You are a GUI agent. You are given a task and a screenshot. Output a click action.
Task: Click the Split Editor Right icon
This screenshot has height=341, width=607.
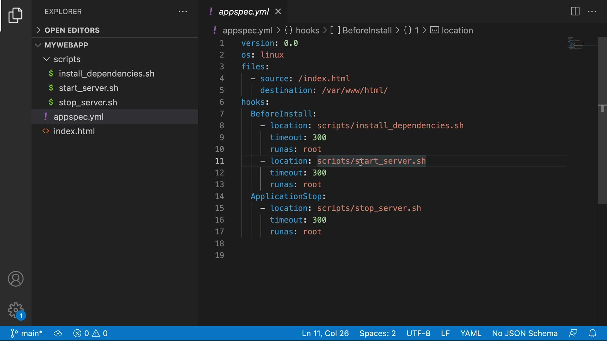pyautogui.click(x=575, y=11)
